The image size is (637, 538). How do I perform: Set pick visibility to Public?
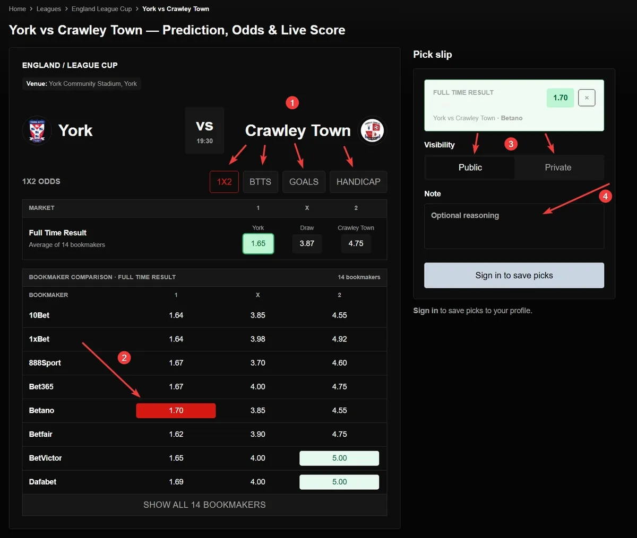pyautogui.click(x=470, y=167)
